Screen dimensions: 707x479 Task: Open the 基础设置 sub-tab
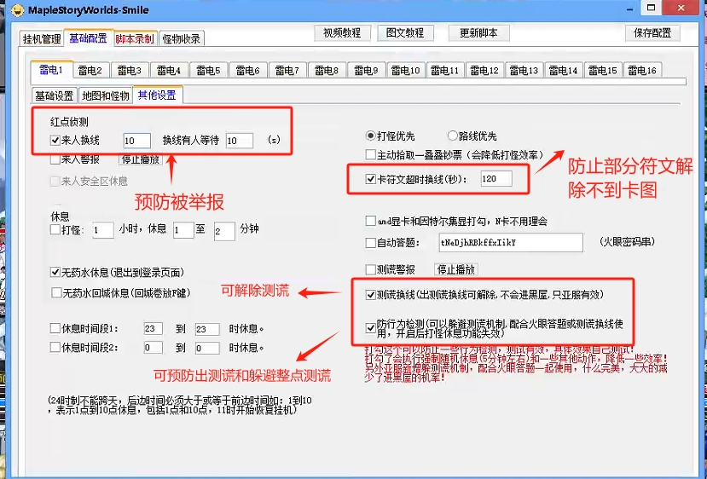(54, 95)
